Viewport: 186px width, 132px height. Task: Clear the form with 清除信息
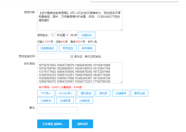click(82, 124)
